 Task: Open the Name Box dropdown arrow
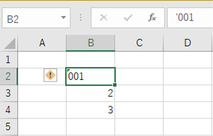(x=63, y=18)
